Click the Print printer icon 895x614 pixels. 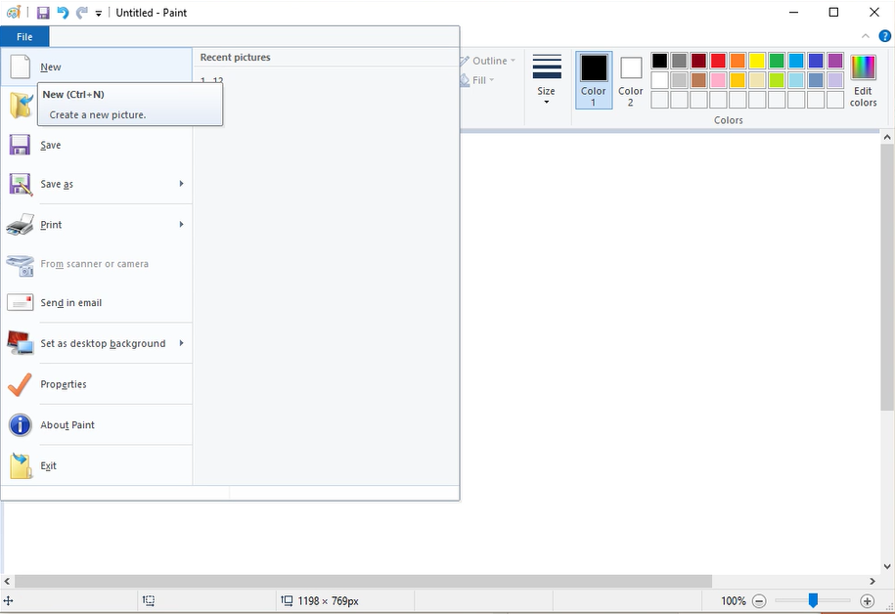click(x=20, y=225)
